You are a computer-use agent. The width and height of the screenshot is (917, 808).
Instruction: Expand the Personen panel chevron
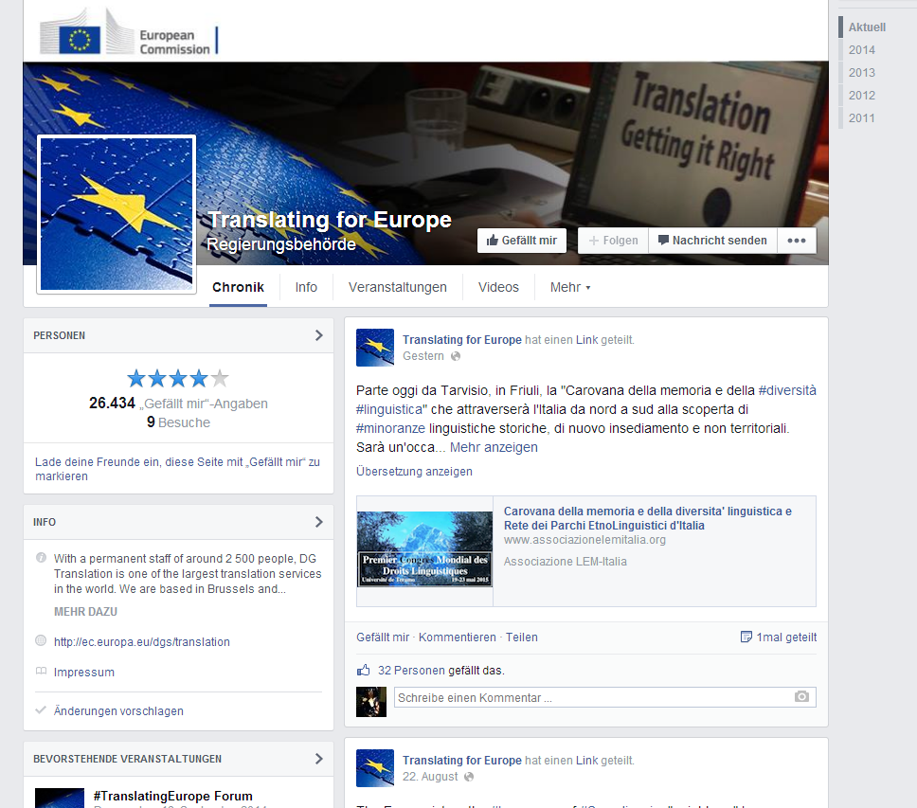tap(318, 335)
